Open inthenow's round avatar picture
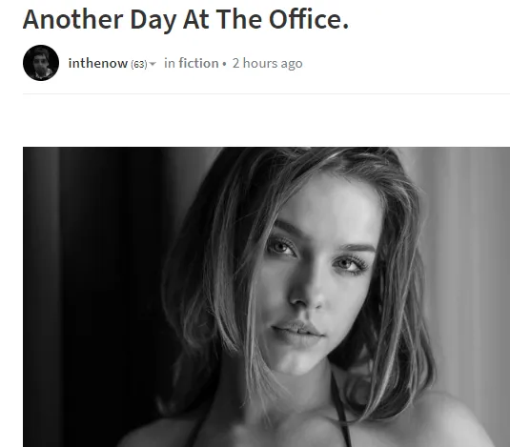Image resolution: width=510 pixels, height=447 pixels. 41,63
